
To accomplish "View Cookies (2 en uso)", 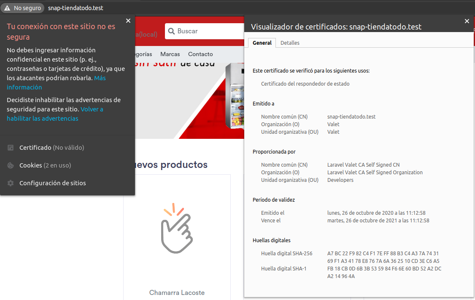I will click(x=46, y=165).
